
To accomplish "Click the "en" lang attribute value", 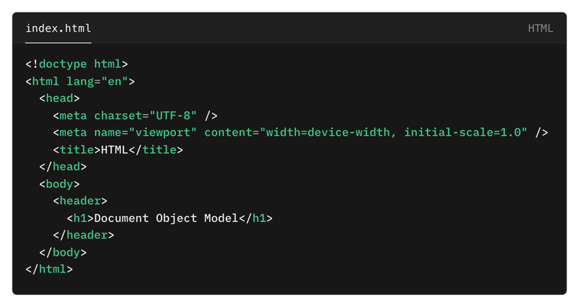I will (114, 82).
